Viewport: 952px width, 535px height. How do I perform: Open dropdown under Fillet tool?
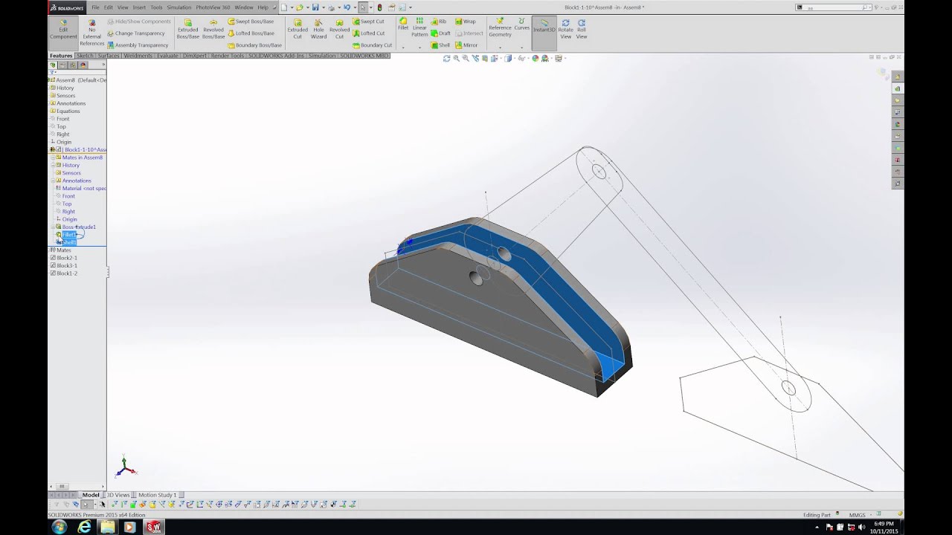point(403,47)
